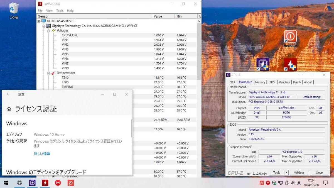The height and width of the screenshot is (188, 334).
Task: Open the CPU-Z desktop shortcut icon
Action: click(x=262, y=64)
